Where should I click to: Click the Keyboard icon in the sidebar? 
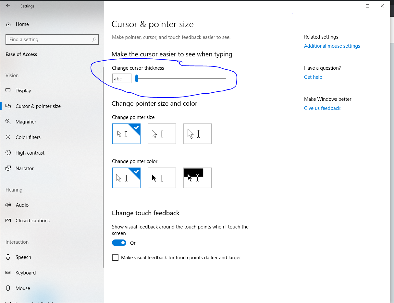click(x=8, y=273)
